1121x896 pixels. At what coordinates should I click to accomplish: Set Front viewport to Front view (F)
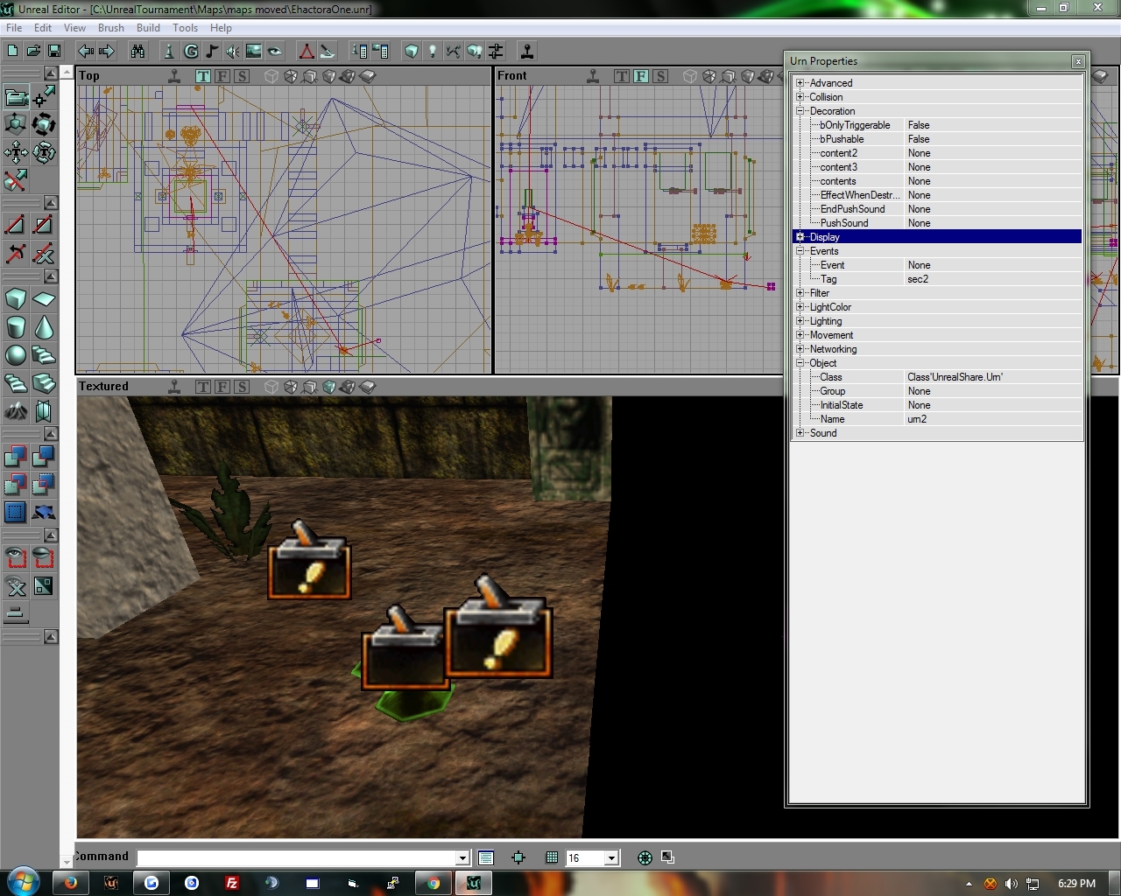(641, 76)
